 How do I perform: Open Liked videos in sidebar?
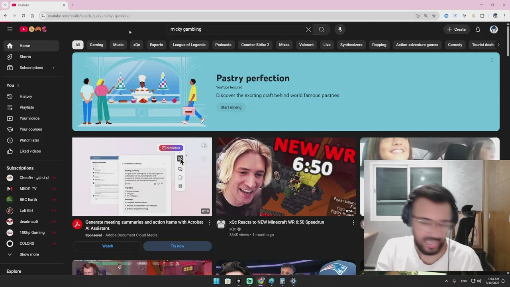point(31,151)
